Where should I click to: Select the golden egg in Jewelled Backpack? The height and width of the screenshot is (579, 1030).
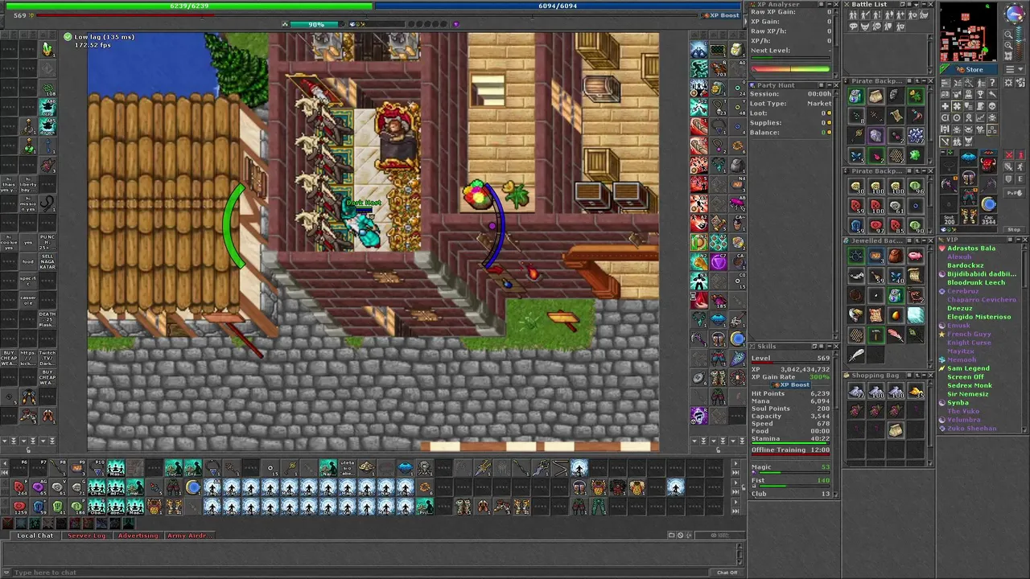(896, 315)
